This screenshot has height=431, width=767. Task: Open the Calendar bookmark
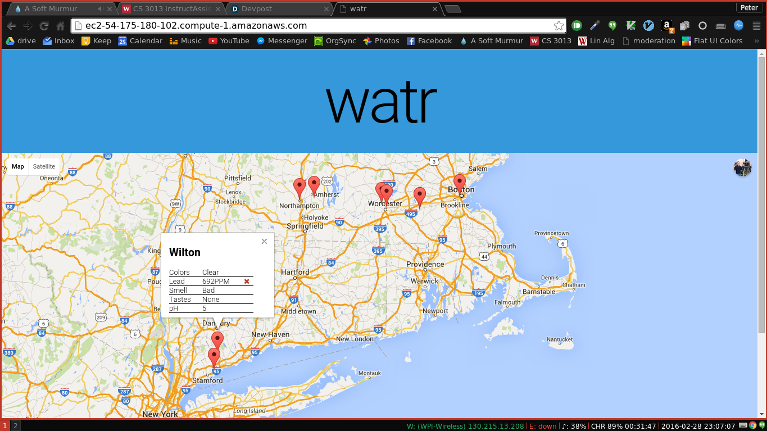(140, 40)
